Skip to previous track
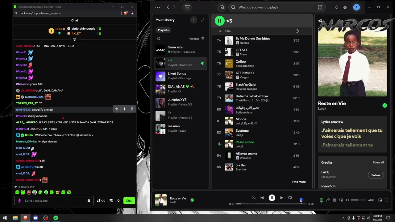Screen dimensions: 395x222 pos(262,198)
